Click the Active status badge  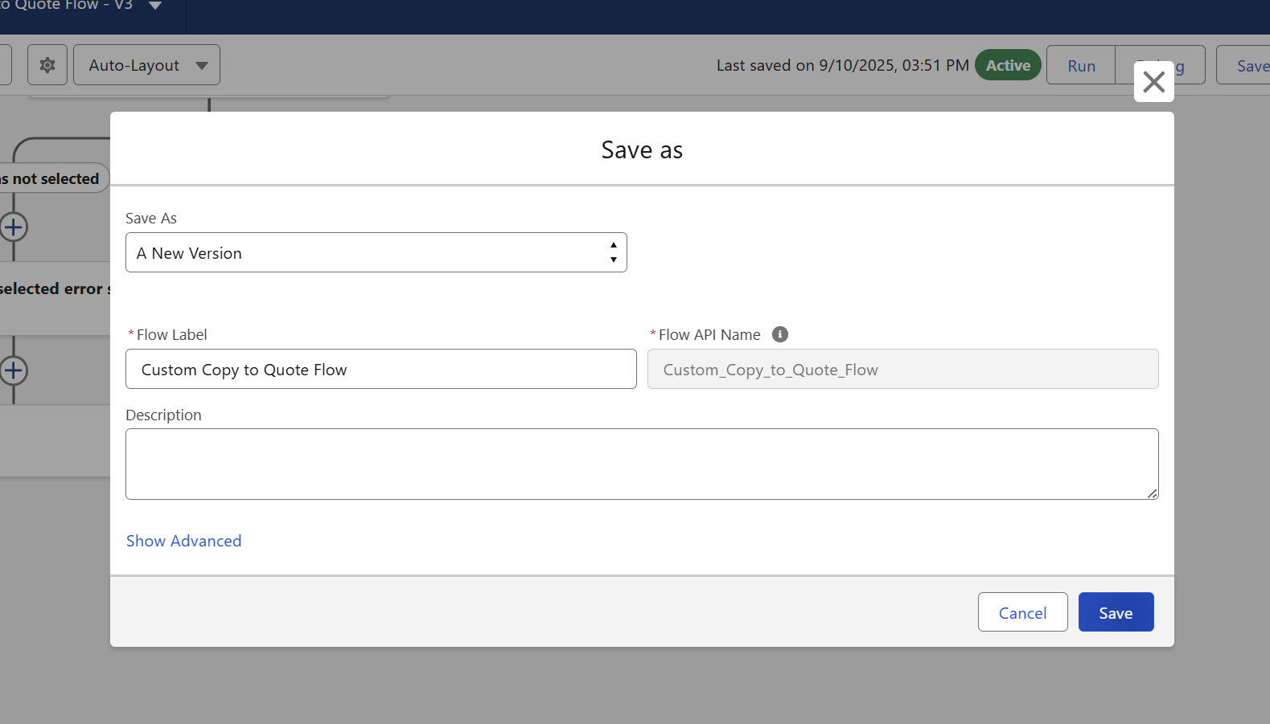pyautogui.click(x=1008, y=65)
